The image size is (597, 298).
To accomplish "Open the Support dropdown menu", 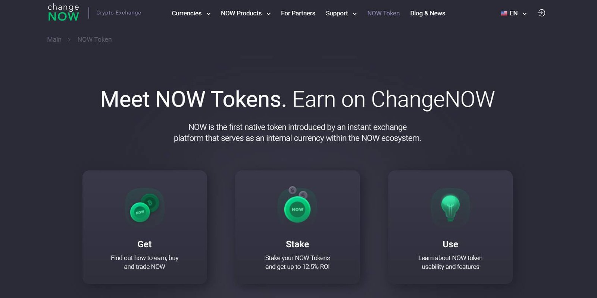I will point(341,13).
